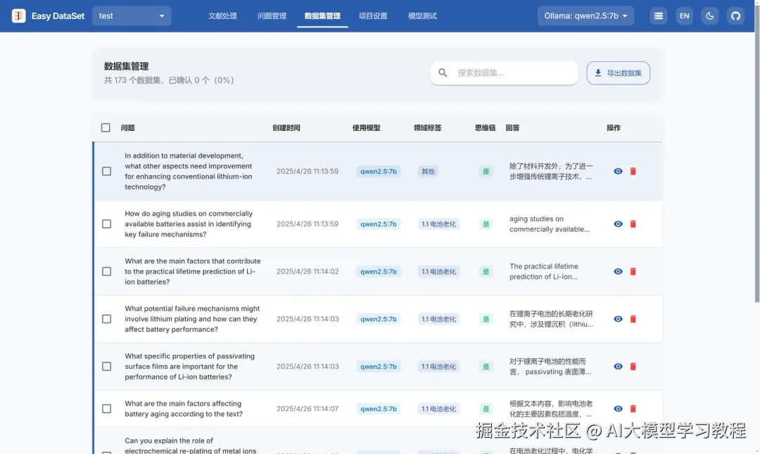This screenshot has height=454, width=760.
Task: Delete the 'factors affecting battery aging' row
Action: coord(633,409)
